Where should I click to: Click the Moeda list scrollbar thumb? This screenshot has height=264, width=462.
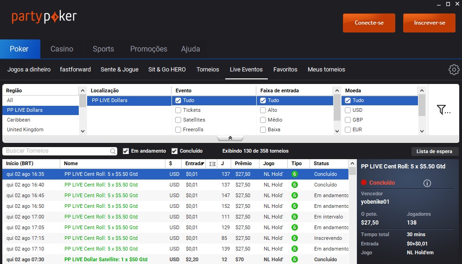click(422, 105)
